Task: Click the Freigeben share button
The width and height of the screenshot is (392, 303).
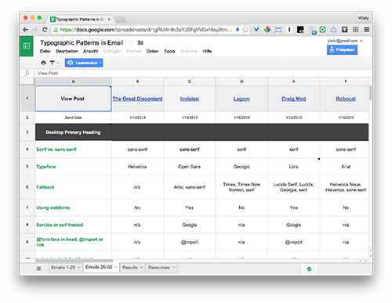Action: point(342,50)
